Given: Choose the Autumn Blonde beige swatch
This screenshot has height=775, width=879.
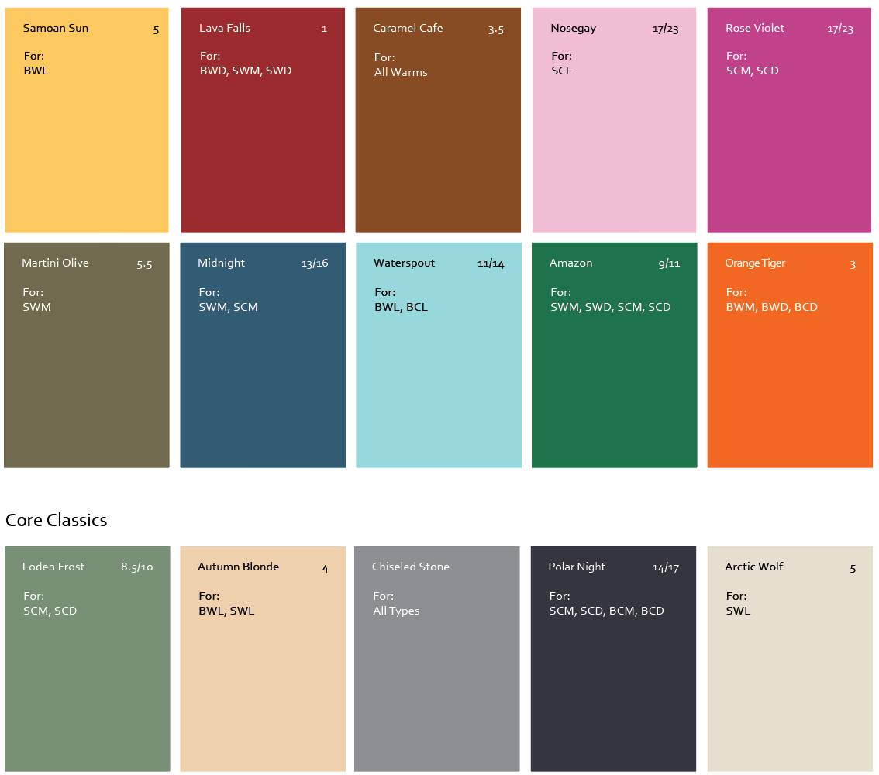Looking at the screenshot, I should pyautogui.click(x=263, y=659).
